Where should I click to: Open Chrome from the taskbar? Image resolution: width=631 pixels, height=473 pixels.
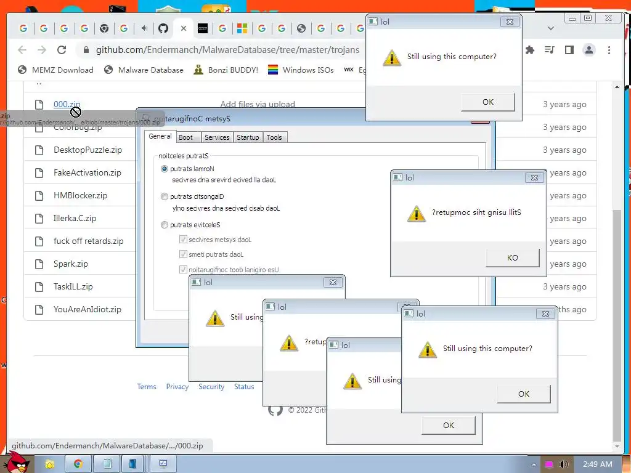click(x=78, y=464)
